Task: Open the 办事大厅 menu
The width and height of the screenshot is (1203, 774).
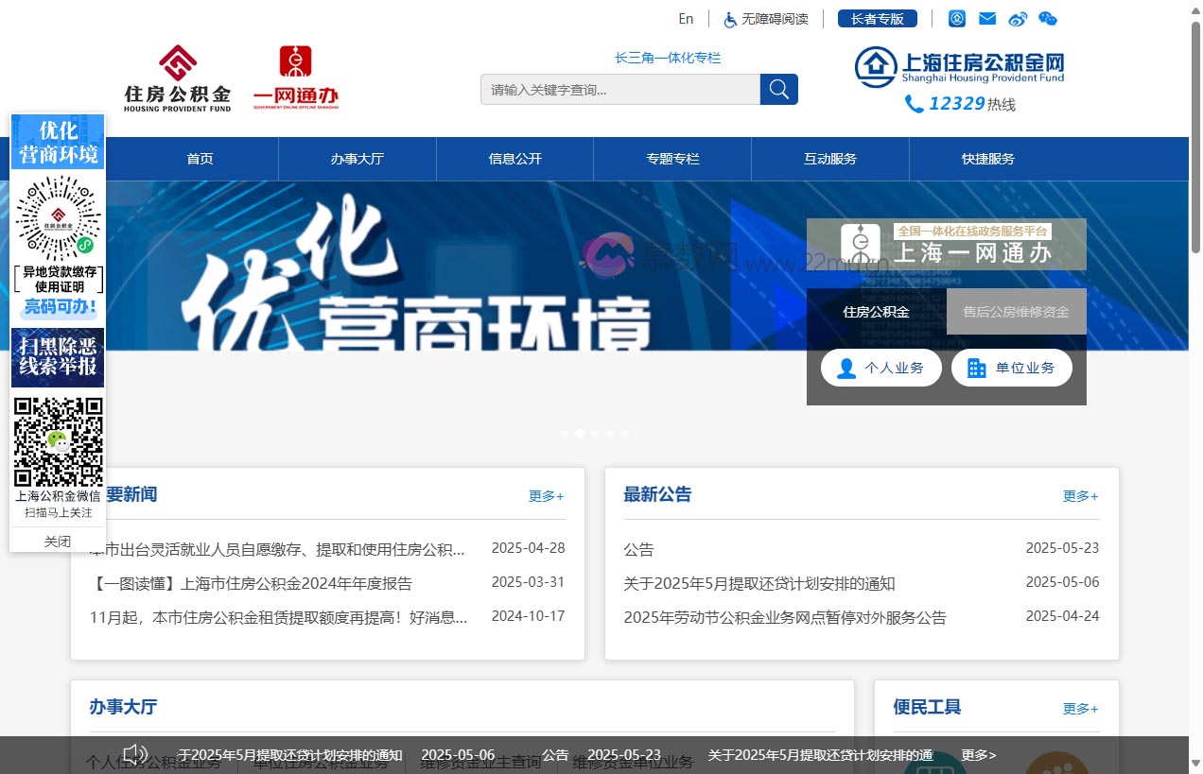Action: (357, 159)
